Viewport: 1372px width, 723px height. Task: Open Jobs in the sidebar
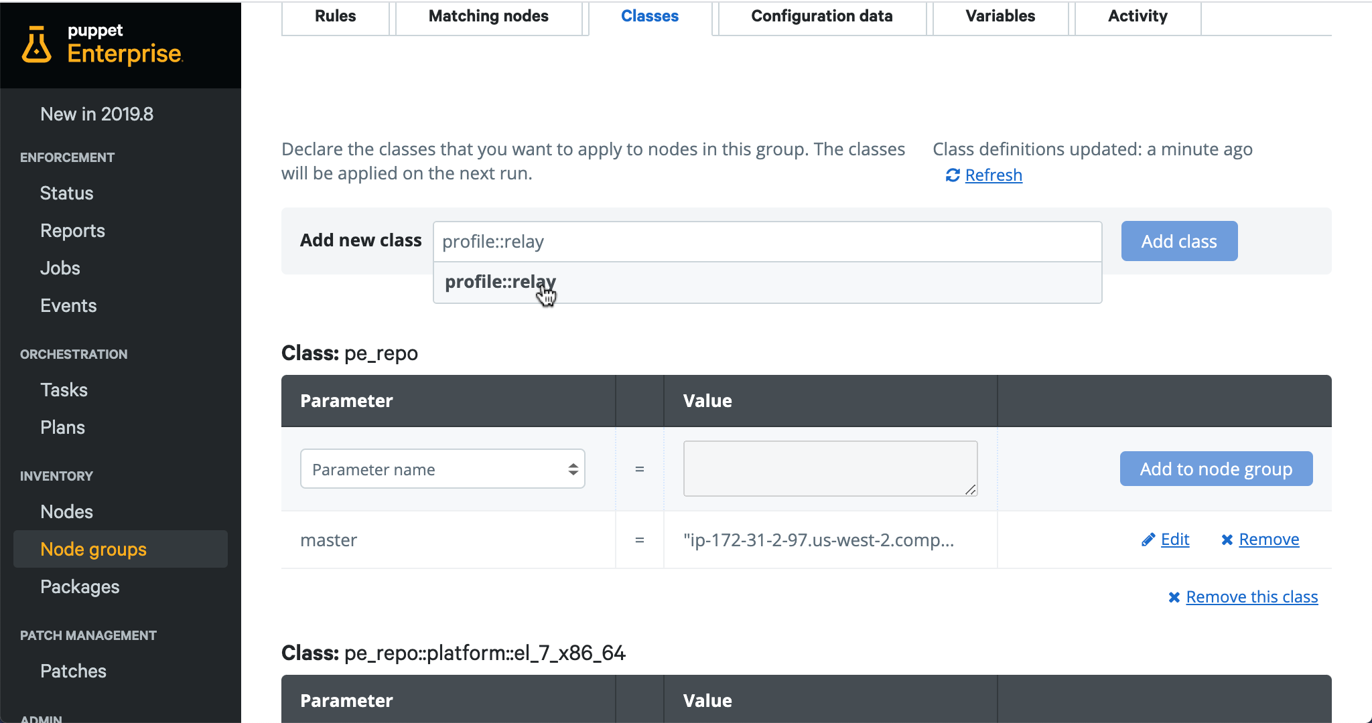[60, 268]
